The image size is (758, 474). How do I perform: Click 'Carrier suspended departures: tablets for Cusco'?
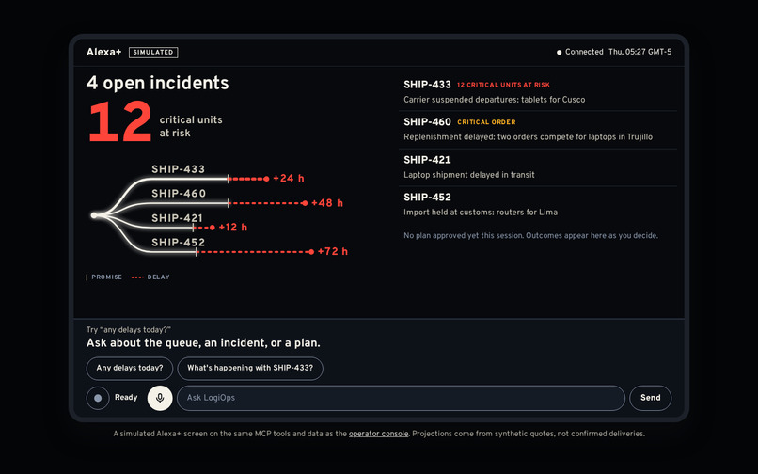[494, 100]
